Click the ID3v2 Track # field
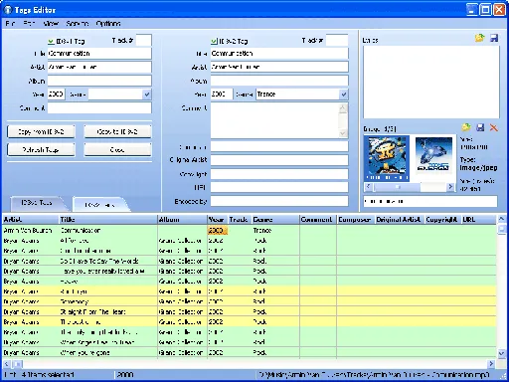The width and height of the screenshot is (509, 382). (x=337, y=41)
